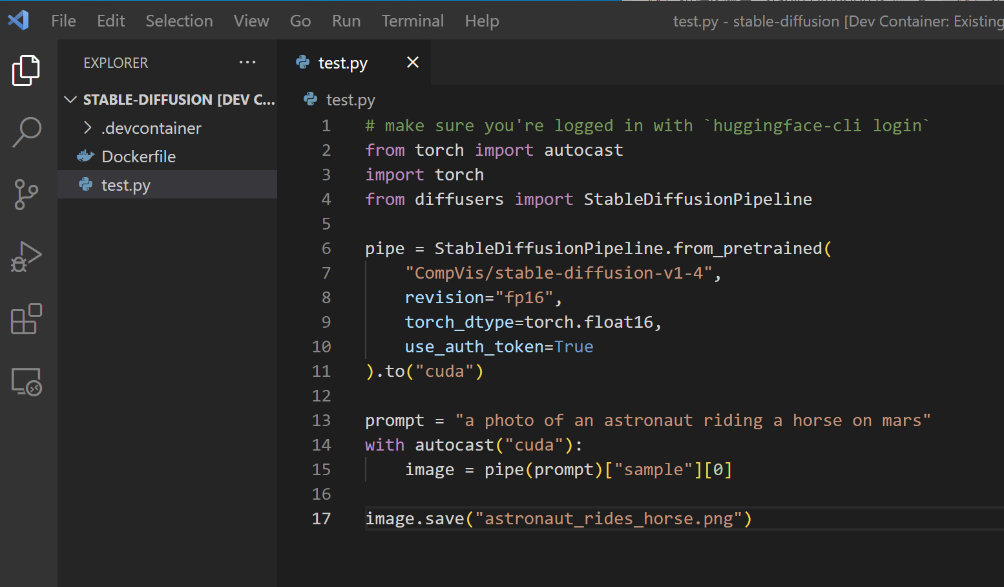Image resolution: width=1004 pixels, height=587 pixels.
Task: Open the Run and Debug view
Action: point(26,257)
